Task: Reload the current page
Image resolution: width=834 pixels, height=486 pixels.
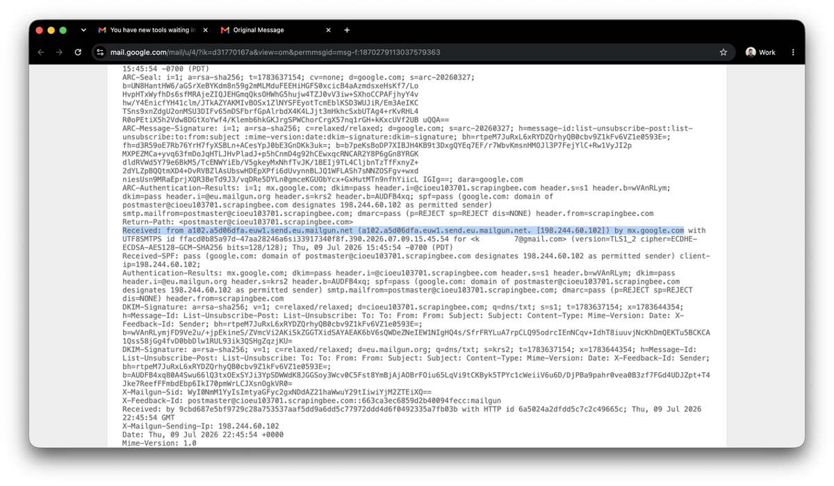Action: click(x=78, y=52)
